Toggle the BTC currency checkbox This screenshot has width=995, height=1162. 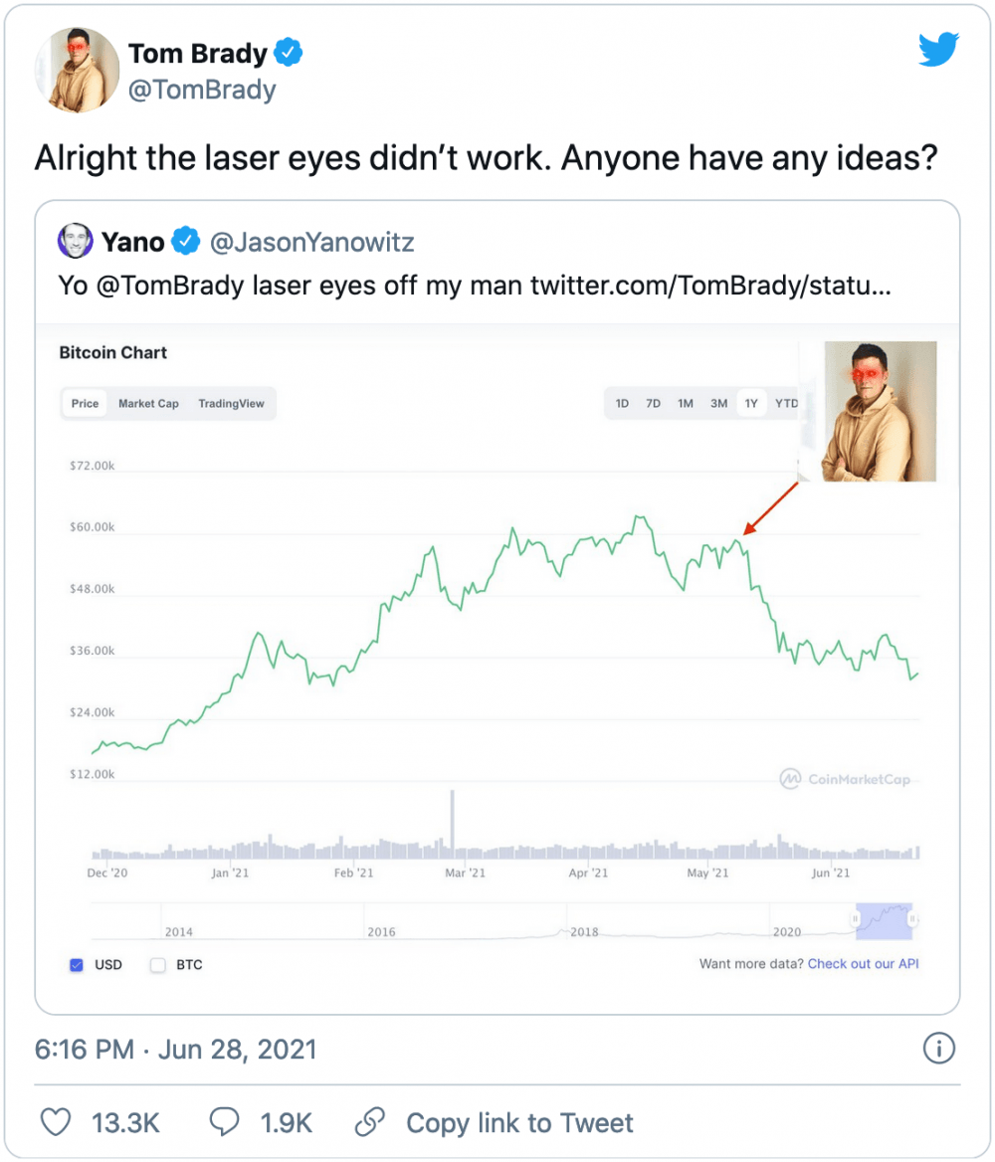click(157, 964)
